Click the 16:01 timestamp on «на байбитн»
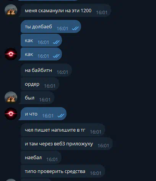The height and width of the screenshot is (181, 156). click(62, 72)
